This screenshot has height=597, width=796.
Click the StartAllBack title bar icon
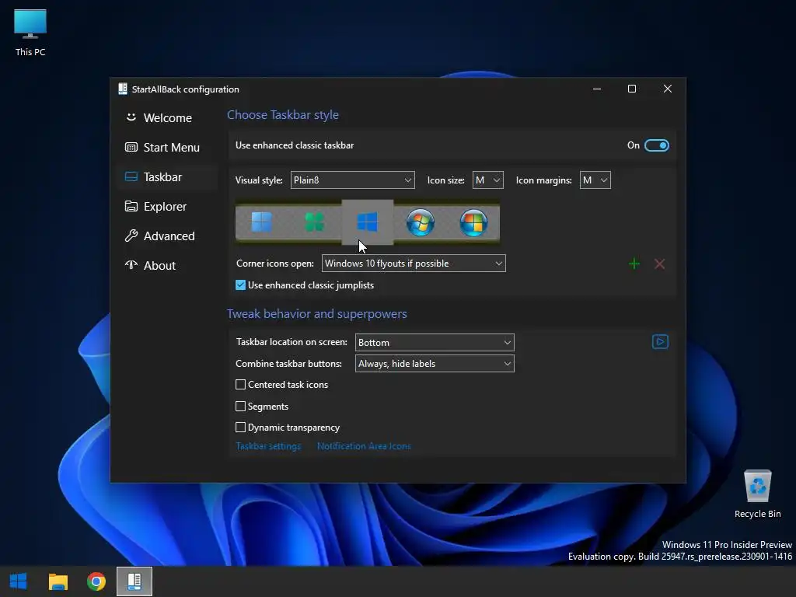pos(123,89)
